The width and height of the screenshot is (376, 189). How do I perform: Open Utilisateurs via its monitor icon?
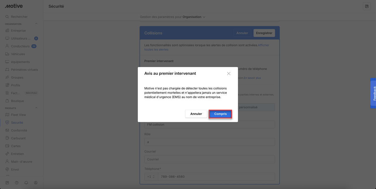7,38
